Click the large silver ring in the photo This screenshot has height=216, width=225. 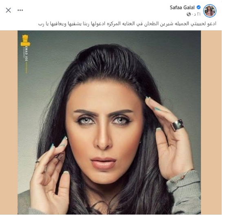(x=178, y=125)
